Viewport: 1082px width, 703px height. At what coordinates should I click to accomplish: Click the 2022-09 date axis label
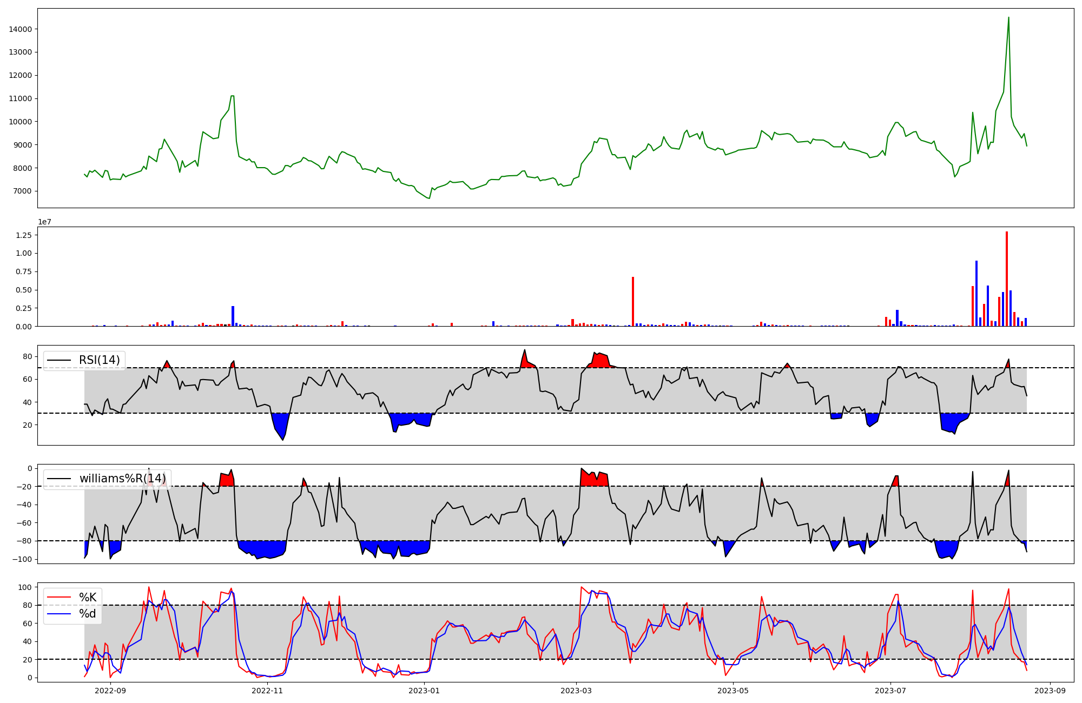click(x=110, y=691)
